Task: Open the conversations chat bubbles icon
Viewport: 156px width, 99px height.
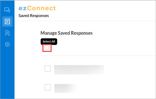Action: click(7, 10)
